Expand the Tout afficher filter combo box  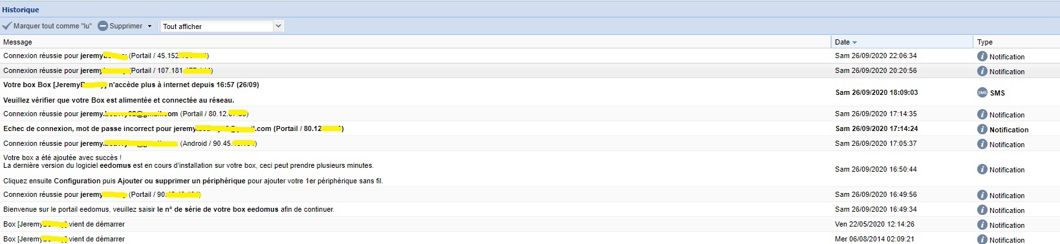(278, 26)
